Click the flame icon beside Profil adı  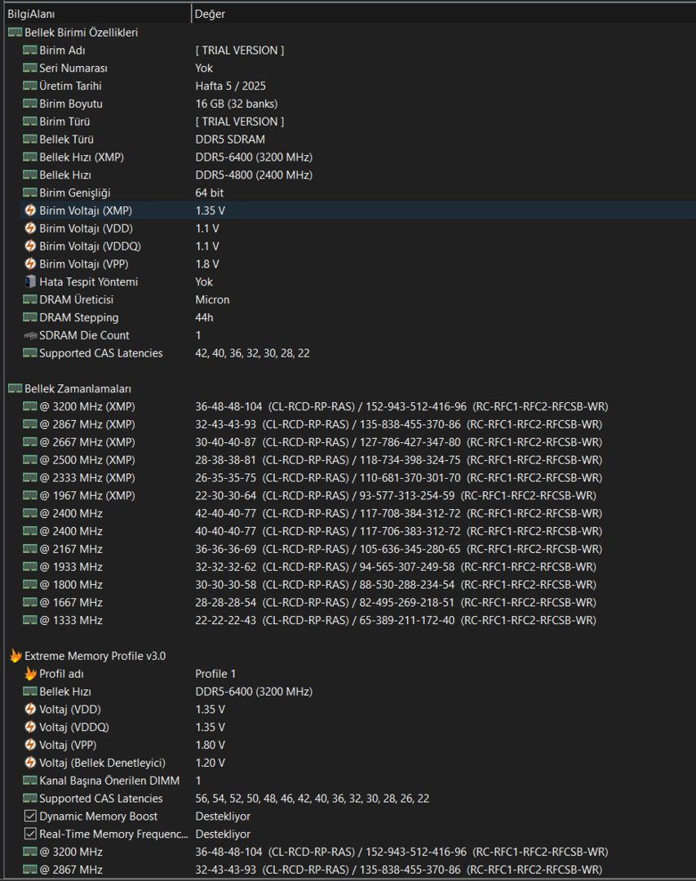click(x=30, y=674)
